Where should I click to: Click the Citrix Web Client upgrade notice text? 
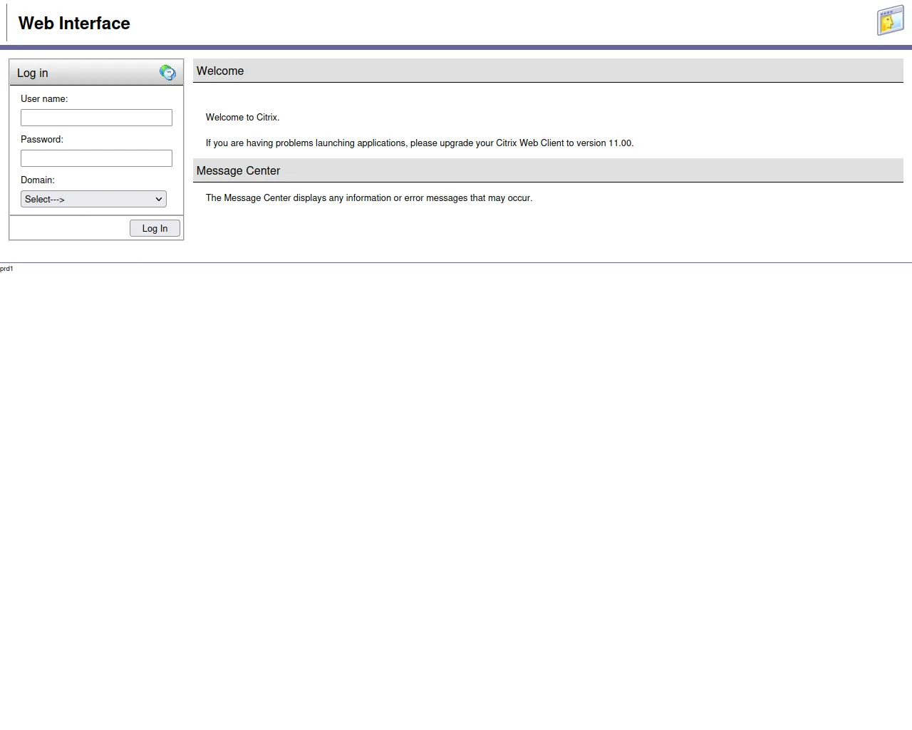(420, 143)
